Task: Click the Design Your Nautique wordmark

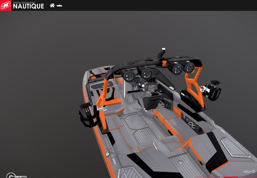Action: tap(28, 5)
